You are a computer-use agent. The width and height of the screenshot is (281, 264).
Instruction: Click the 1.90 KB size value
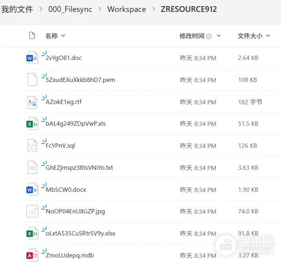coord(248,190)
